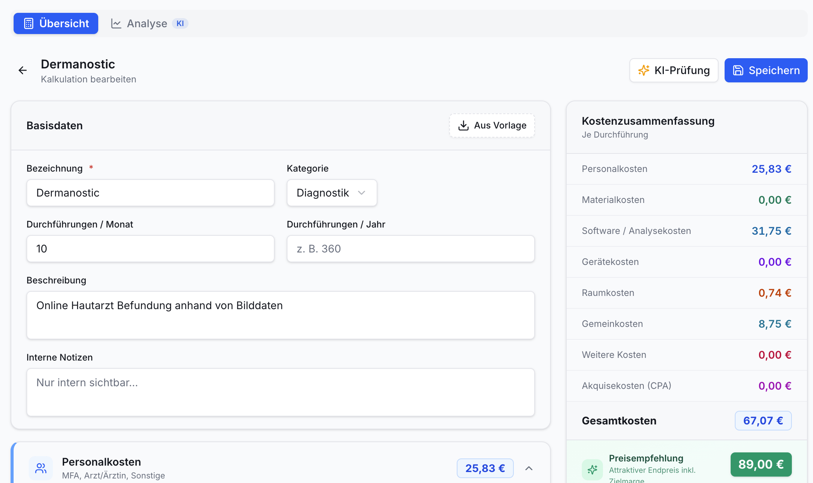Save with the Speichern button

click(x=766, y=70)
